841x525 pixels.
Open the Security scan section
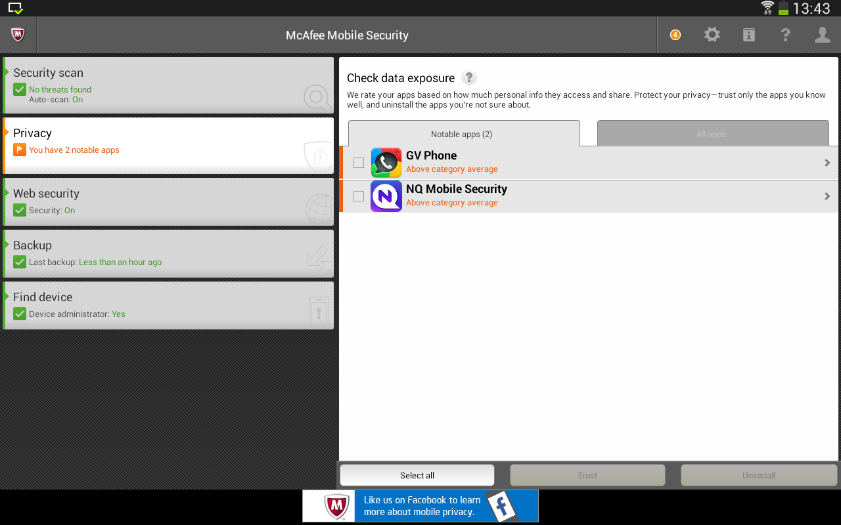(x=169, y=85)
